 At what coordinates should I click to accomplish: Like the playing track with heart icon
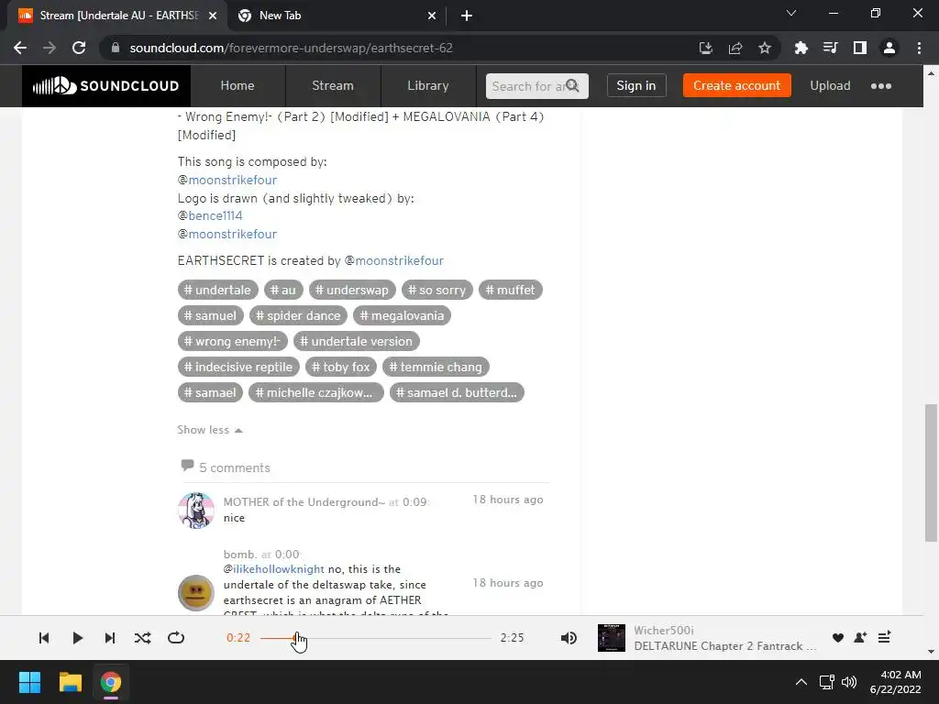pos(838,638)
